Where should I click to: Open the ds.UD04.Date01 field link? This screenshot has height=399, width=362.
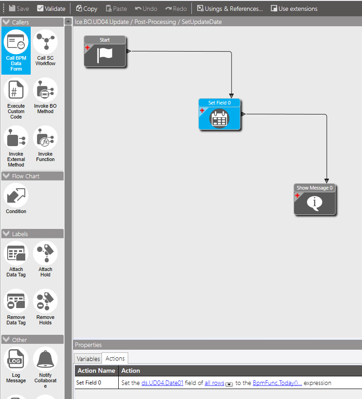[162, 383]
